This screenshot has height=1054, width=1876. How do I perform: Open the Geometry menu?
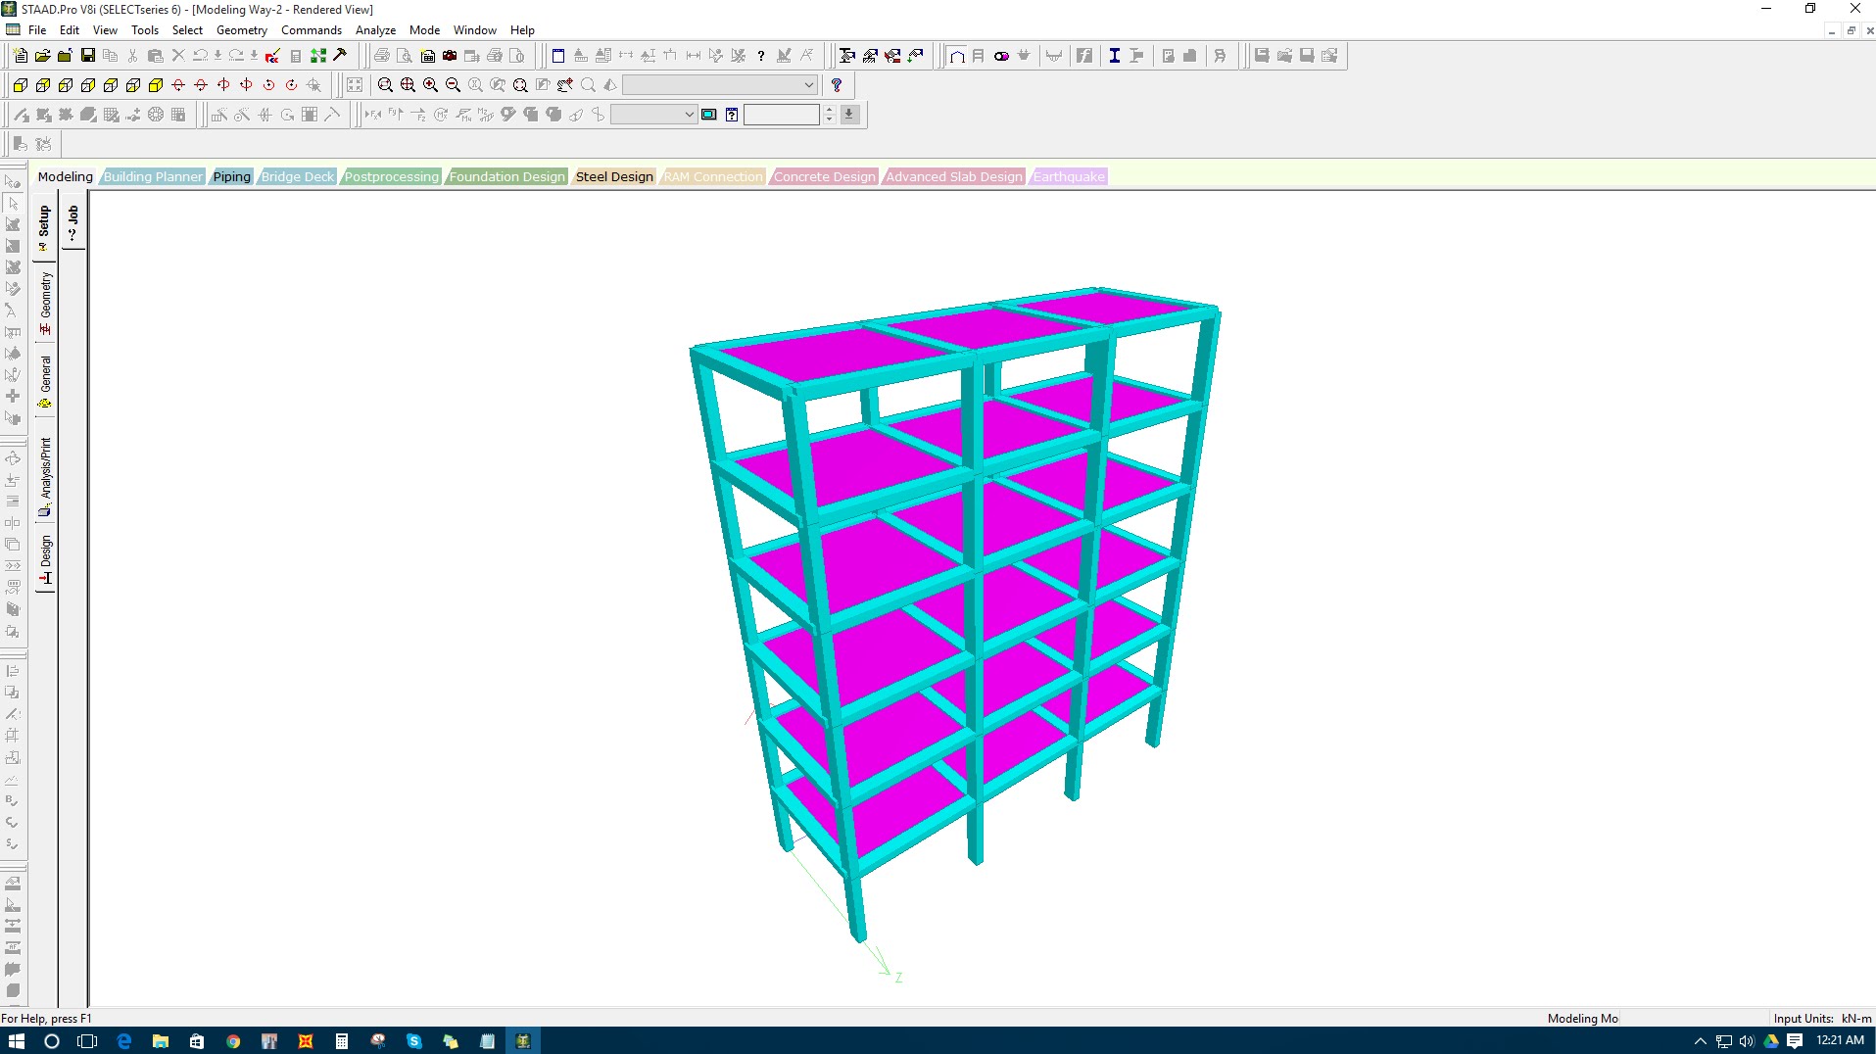click(242, 30)
